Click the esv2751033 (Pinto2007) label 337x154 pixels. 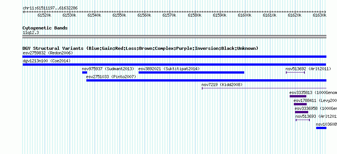coord(111,77)
